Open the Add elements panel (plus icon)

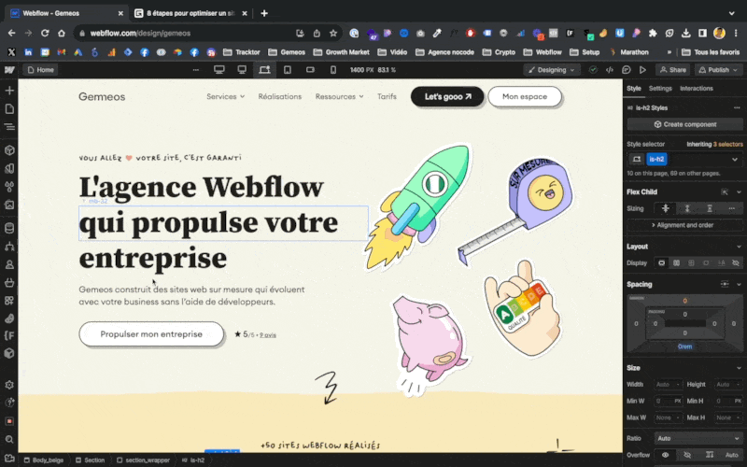point(9,91)
